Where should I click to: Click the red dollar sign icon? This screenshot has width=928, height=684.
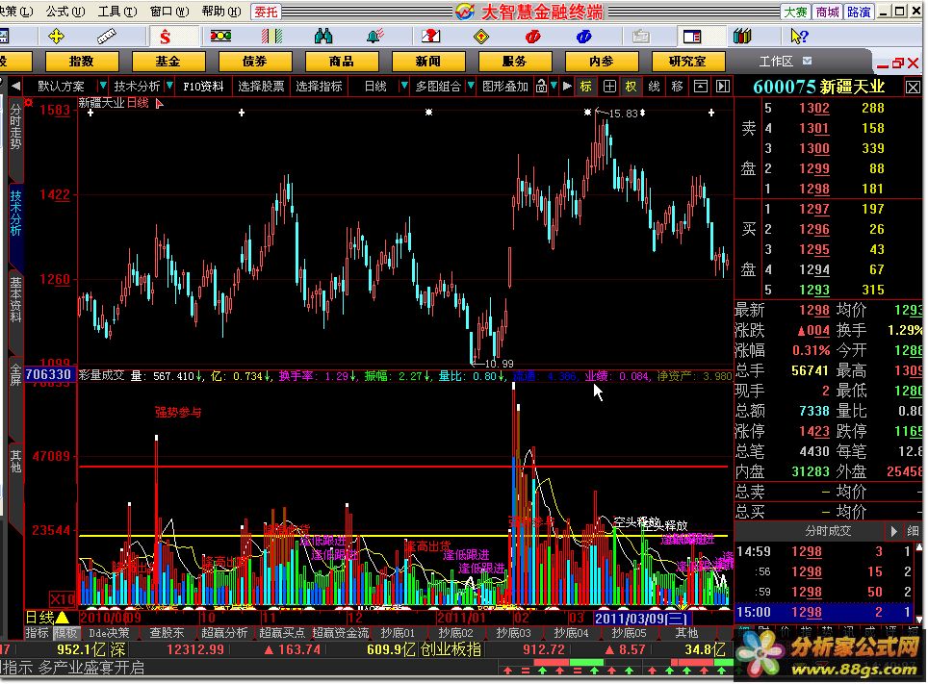(166, 38)
